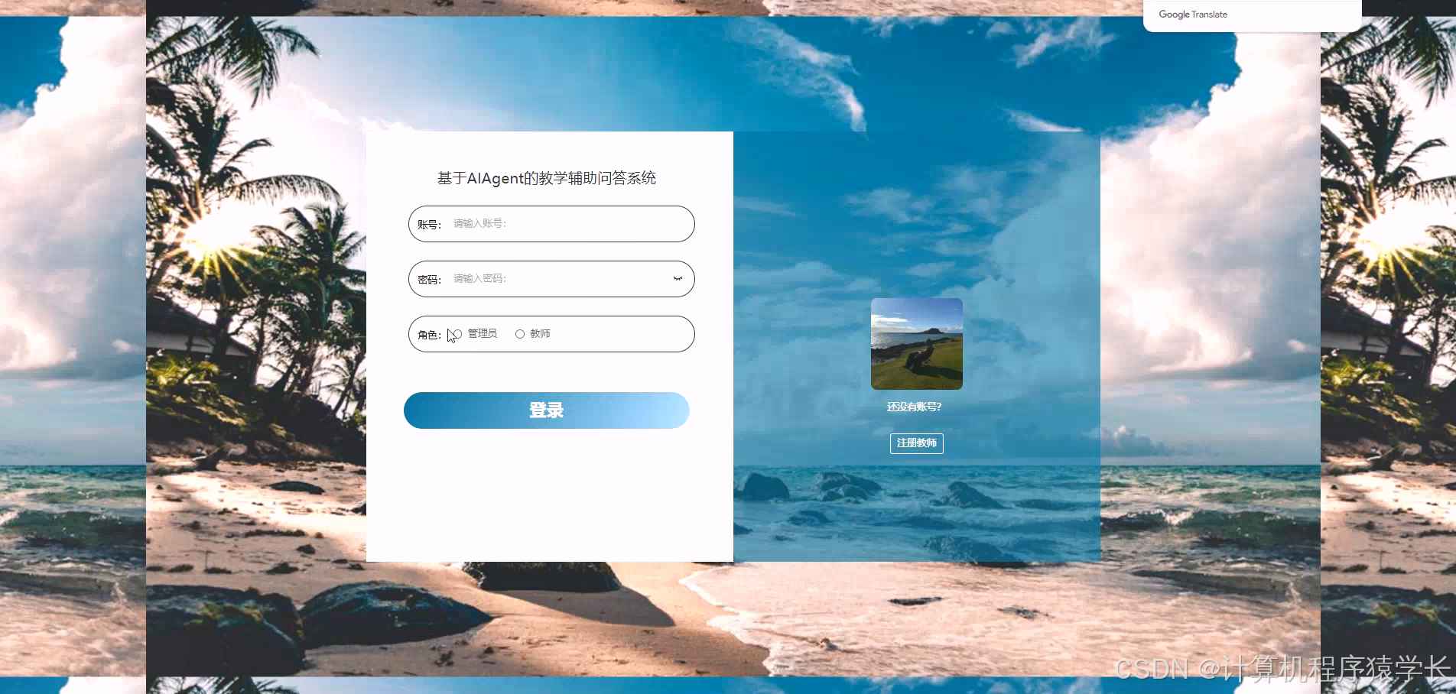Click the beach landscape avatar thumbnail
This screenshot has width=1456, height=694.
coord(916,343)
